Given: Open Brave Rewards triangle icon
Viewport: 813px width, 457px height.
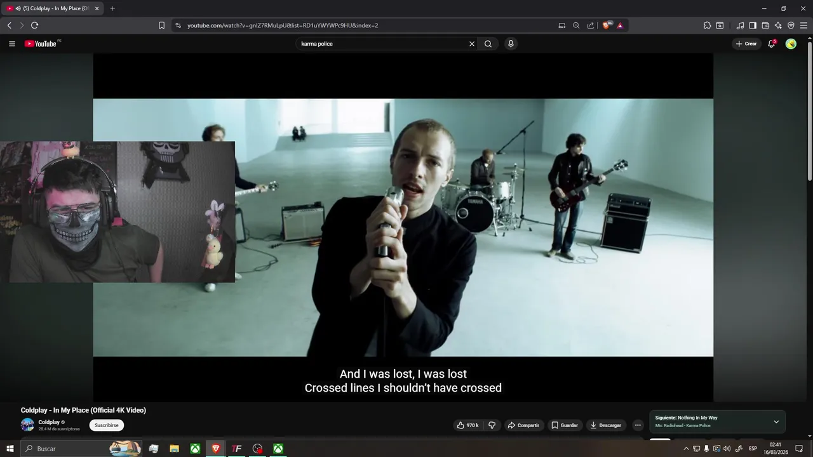Looking at the screenshot, I should click(x=620, y=25).
